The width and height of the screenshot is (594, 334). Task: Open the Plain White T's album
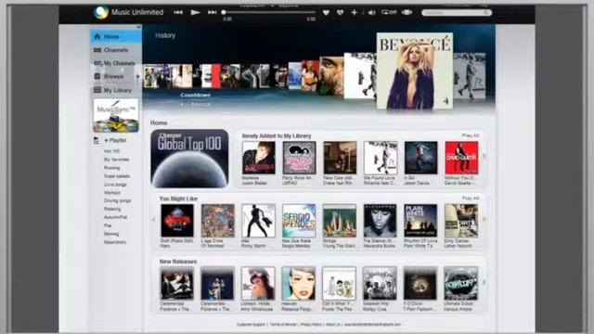coord(420,221)
